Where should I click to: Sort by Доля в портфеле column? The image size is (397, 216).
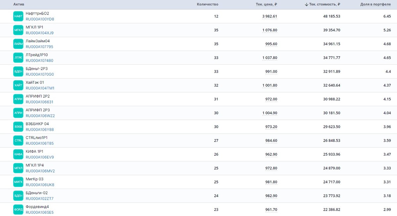pos(375,4)
